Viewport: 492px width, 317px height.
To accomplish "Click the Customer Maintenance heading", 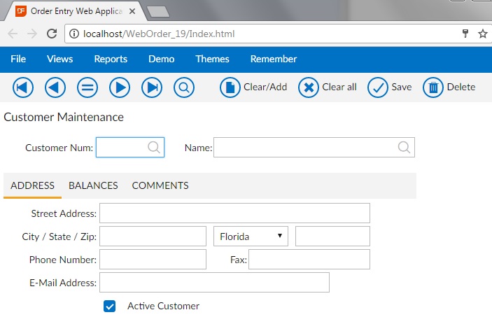I will tap(64, 117).
